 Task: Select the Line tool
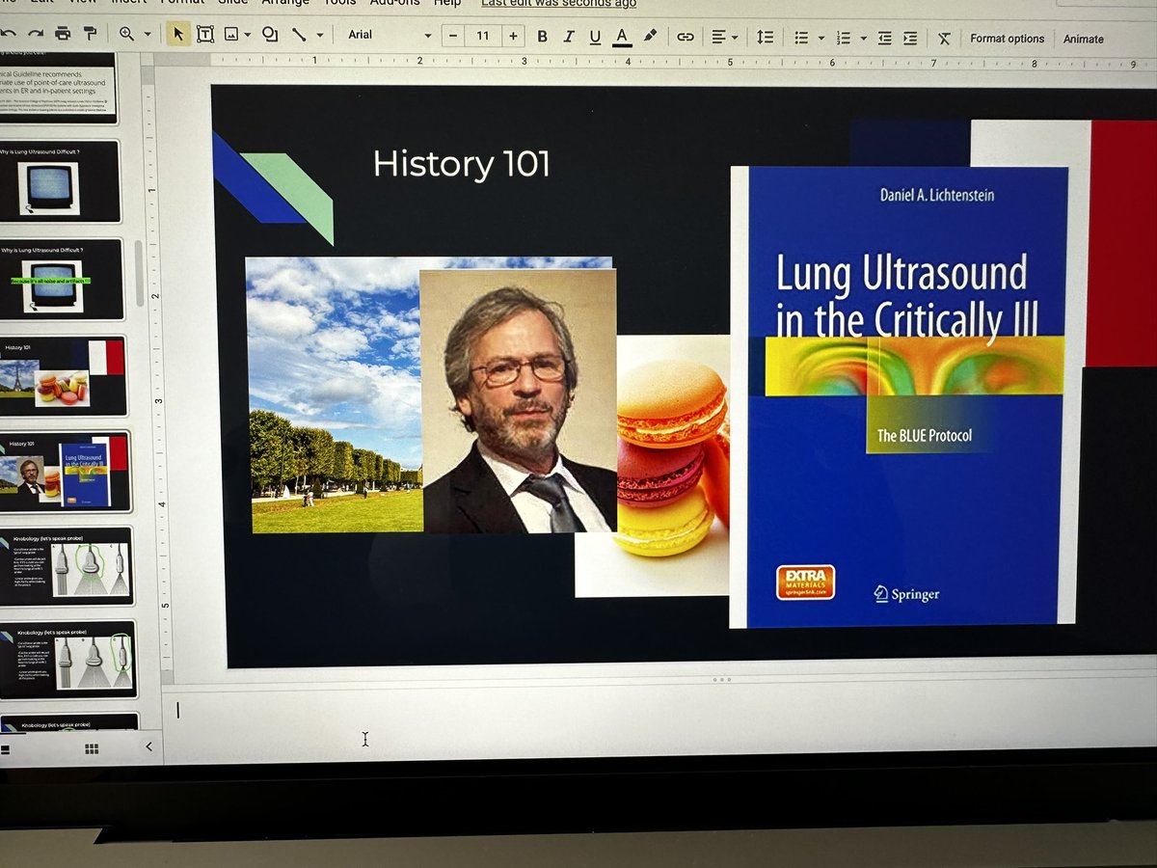point(299,35)
